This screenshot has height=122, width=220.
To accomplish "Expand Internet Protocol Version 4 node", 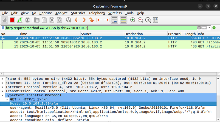I will 2,87.
